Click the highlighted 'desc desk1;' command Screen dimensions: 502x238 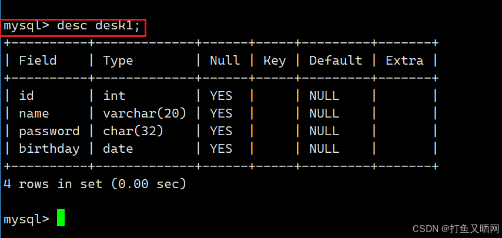(x=99, y=26)
